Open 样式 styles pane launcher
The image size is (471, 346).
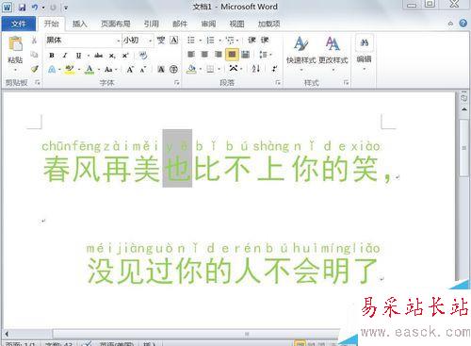pyautogui.click(x=346, y=82)
